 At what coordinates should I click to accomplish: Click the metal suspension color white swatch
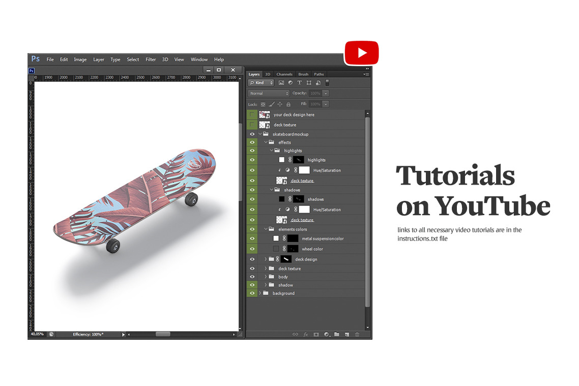pyautogui.click(x=276, y=239)
